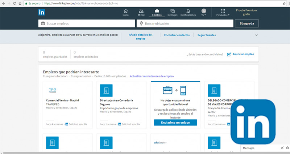Open the Yo profile dropdown
Image resolution: width=290 pixels, height=154 pixels.
[x=204, y=13]
